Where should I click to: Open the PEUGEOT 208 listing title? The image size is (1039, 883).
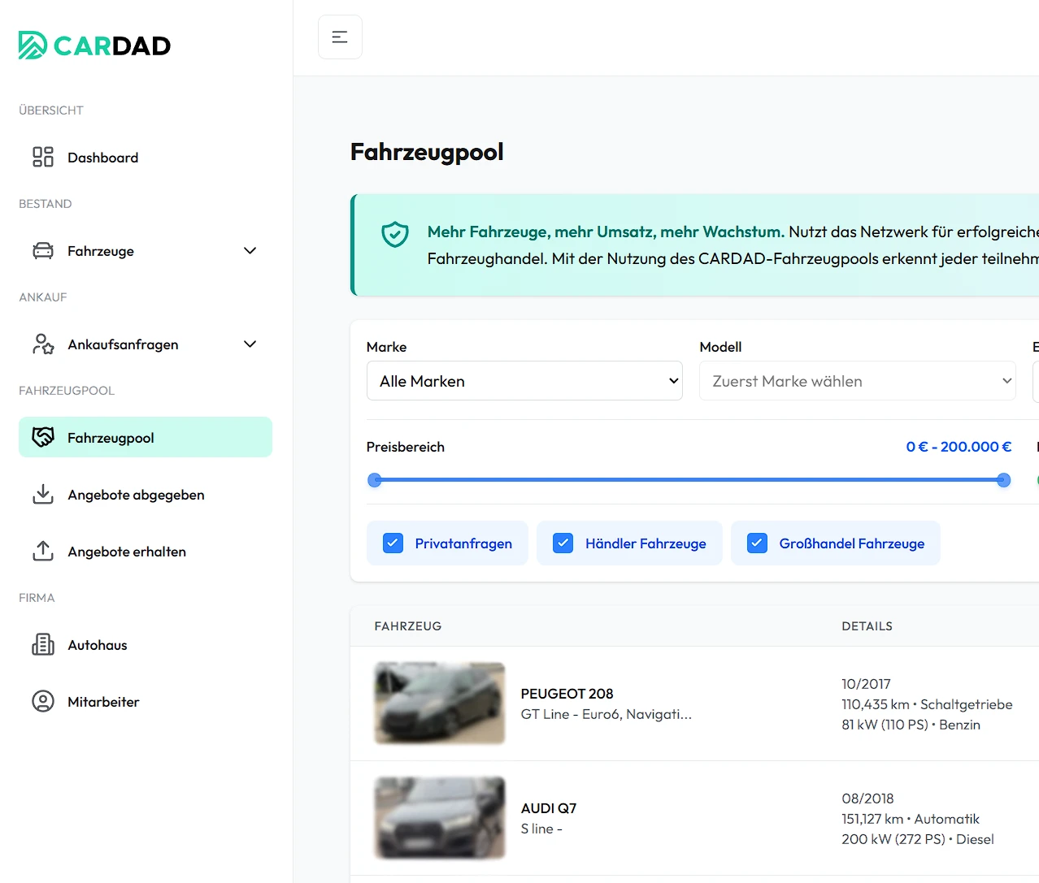point(567,694)
